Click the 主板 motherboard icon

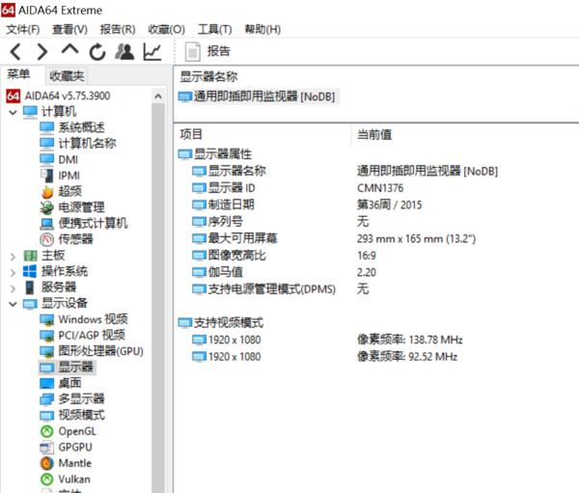[x=30, y=256]
